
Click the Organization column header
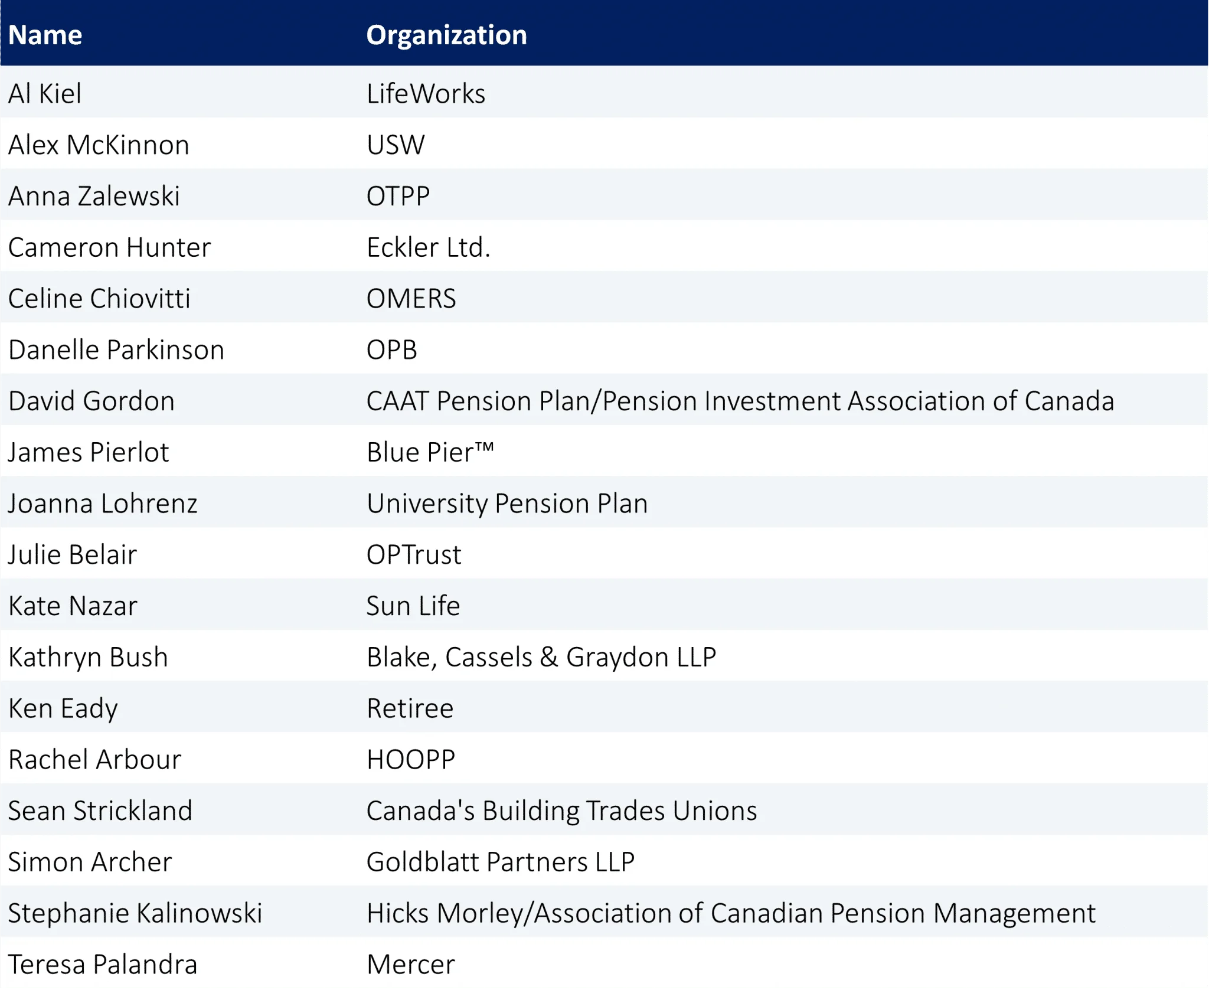[446, 35]
